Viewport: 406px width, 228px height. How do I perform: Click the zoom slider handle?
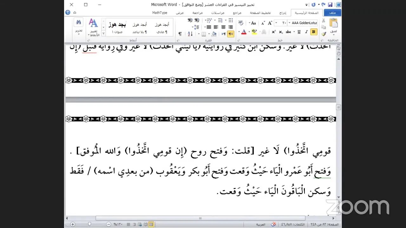point(89,224)
